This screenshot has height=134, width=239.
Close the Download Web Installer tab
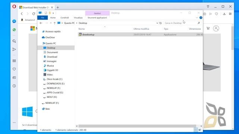(x=52, y=7)
